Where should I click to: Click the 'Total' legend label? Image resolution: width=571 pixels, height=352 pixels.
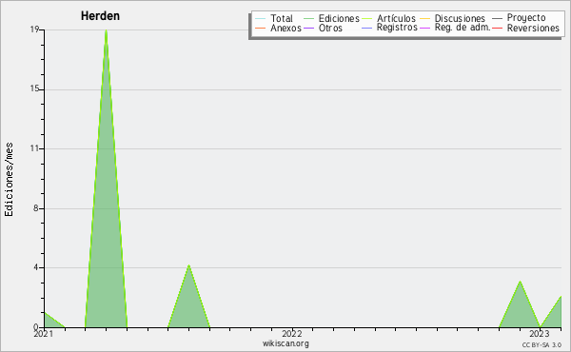[x=282, y=18]
